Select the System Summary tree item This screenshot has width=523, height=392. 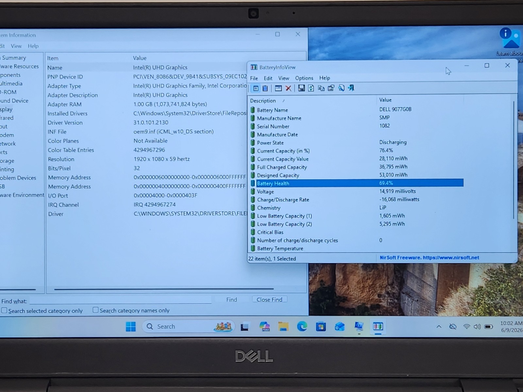point(13,58)
